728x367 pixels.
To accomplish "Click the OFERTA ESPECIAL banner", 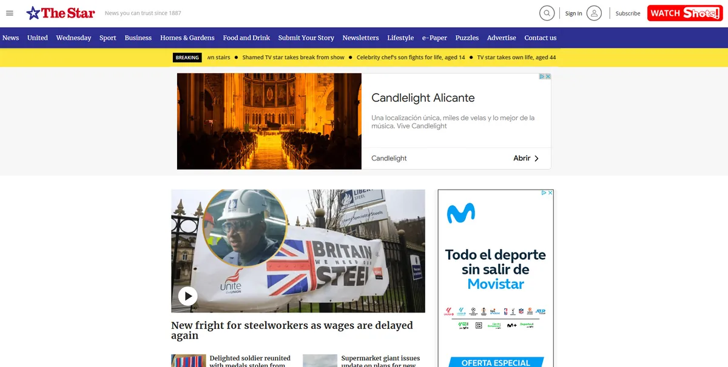I will point(496,362).
